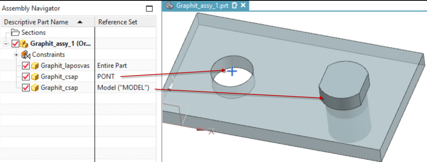427x162 pixels.
Task: Sort by the Descriptive Part Name column arrow
Action: 80,22
